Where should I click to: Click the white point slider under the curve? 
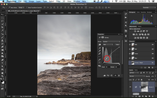(x=119, y=64)
